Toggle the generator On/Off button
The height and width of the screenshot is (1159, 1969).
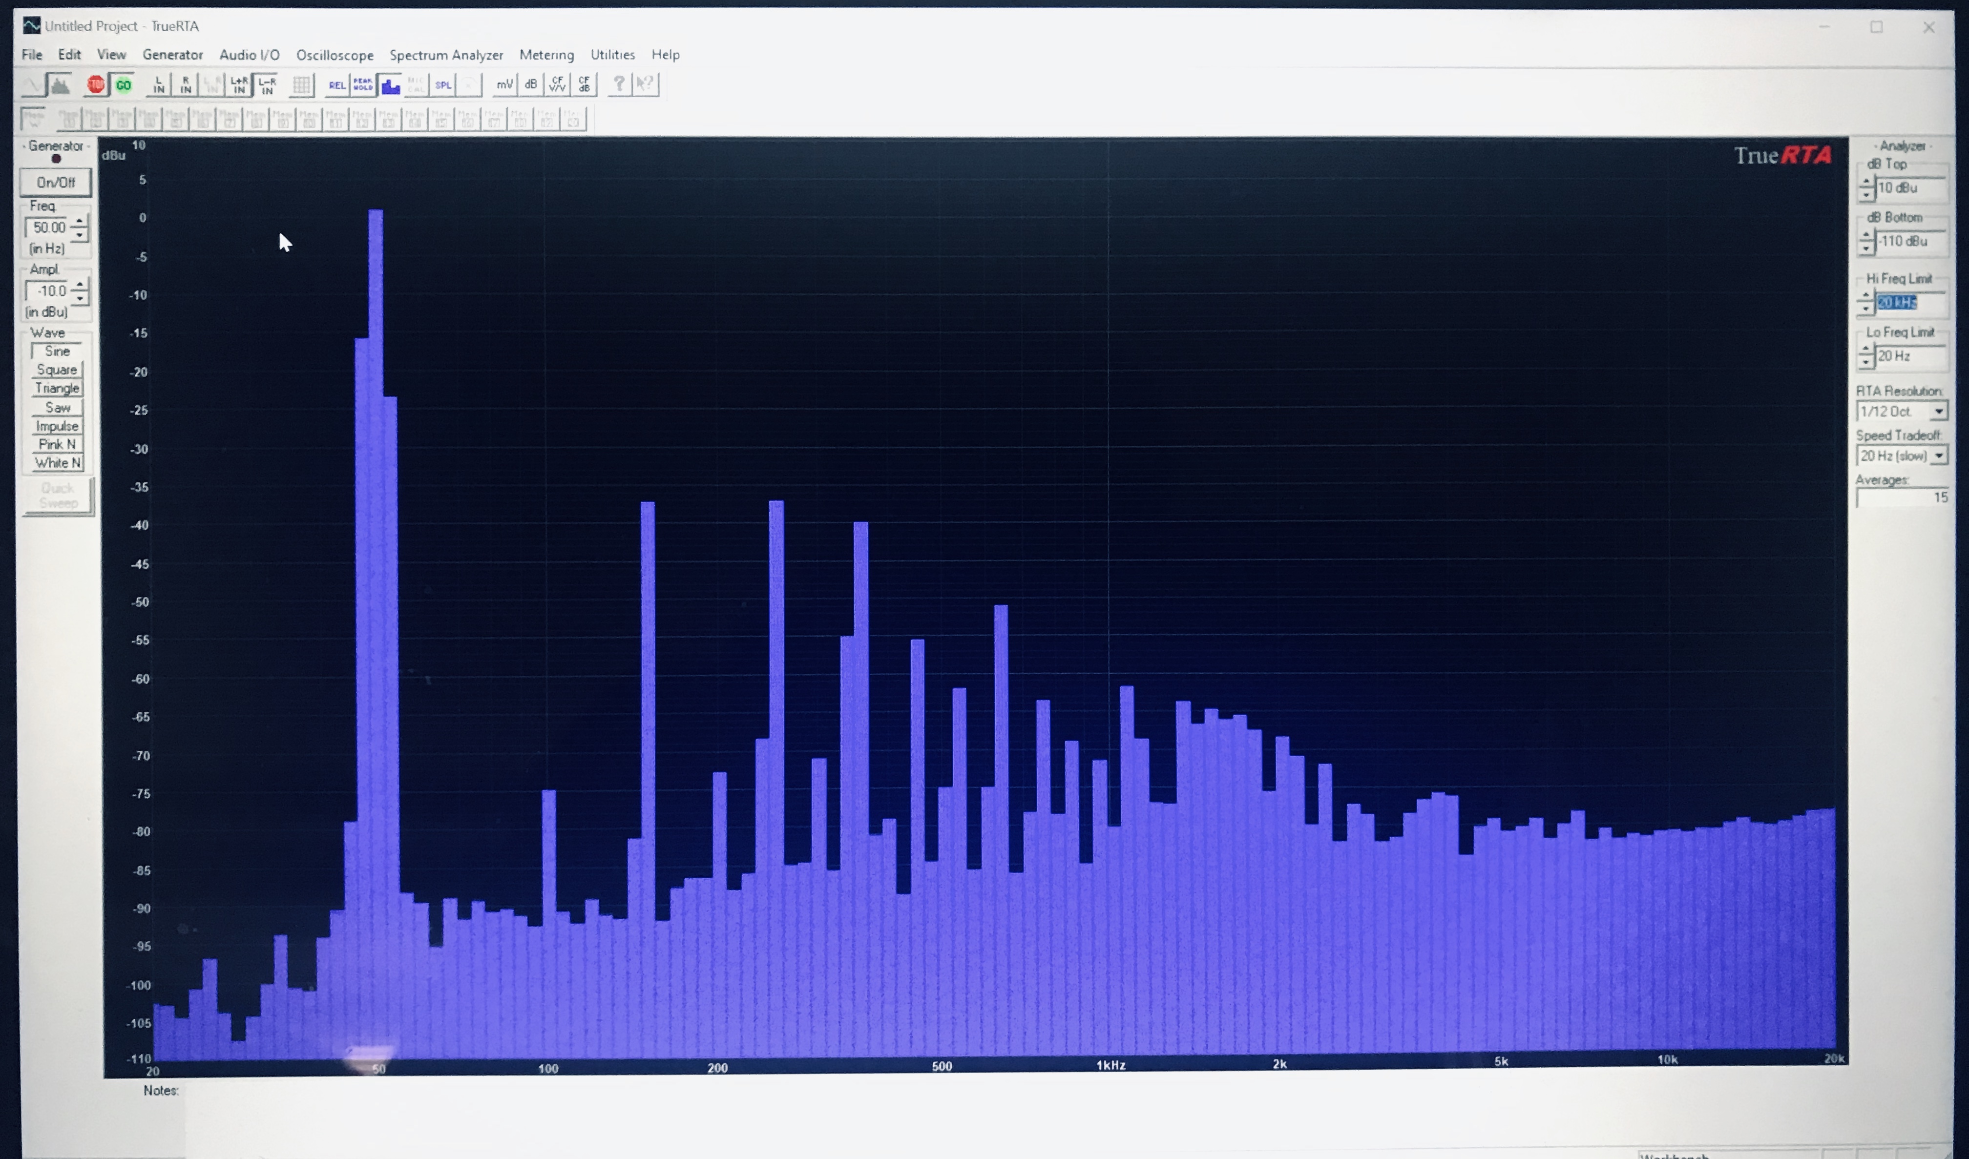(x=56, y=182)
